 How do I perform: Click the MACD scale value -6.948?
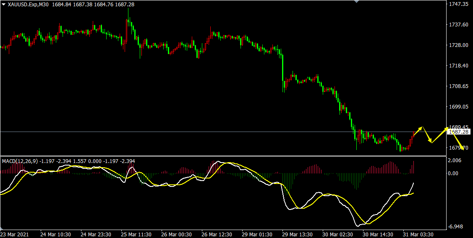tap(456, 227)
